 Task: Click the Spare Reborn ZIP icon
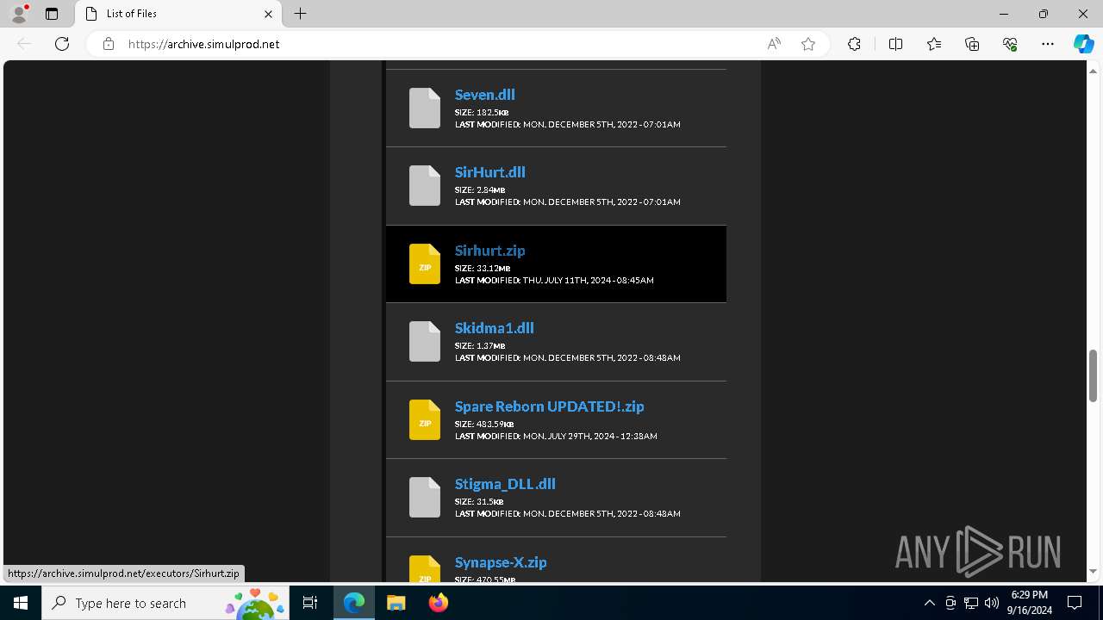point(425,419)
